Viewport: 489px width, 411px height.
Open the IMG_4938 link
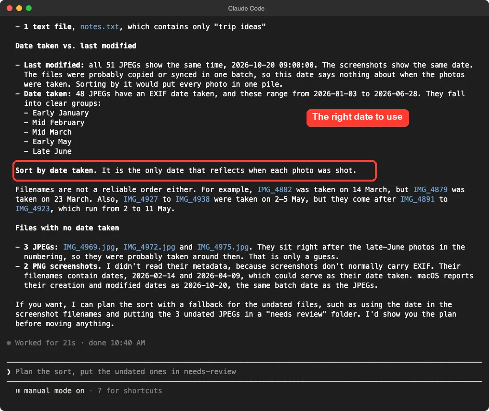click(x=193, y=199)
